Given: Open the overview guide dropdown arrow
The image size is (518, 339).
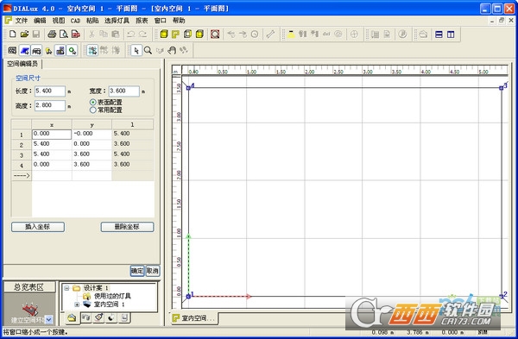Looking at the screenshot, I should point(49,319).
